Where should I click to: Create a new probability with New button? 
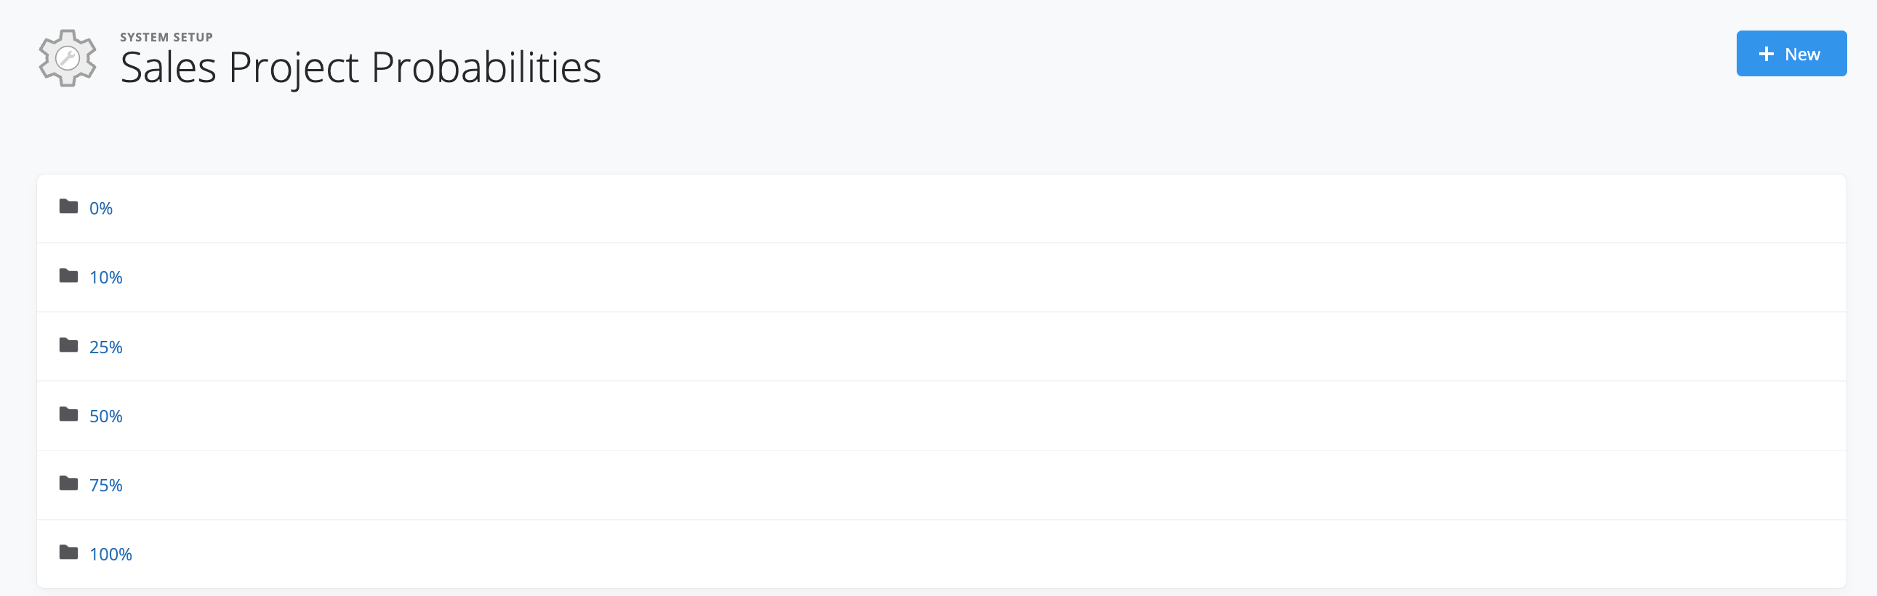tap(1790, 54)
